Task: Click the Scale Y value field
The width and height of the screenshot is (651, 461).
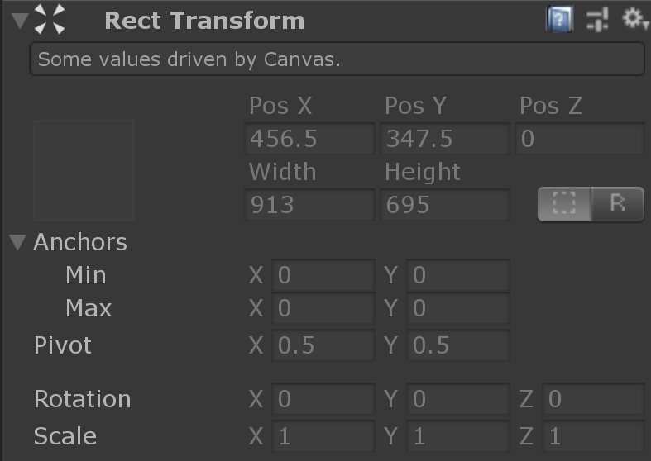Action: point(458,436)
